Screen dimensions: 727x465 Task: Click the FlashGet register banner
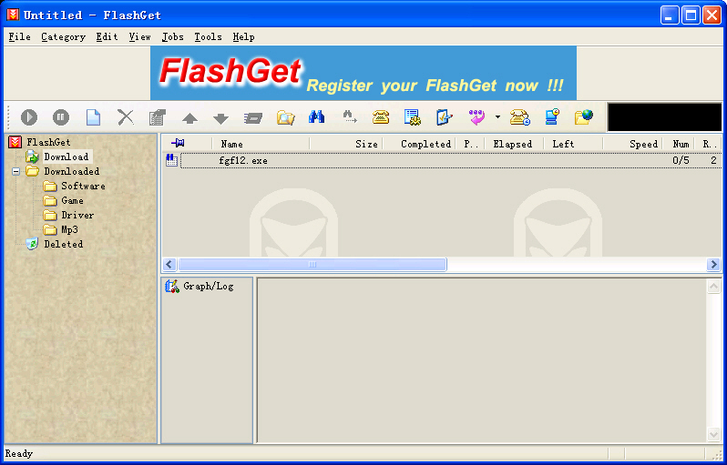pos(363,73)
